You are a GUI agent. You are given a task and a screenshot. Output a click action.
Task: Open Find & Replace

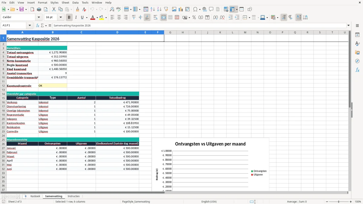point(112,9)
